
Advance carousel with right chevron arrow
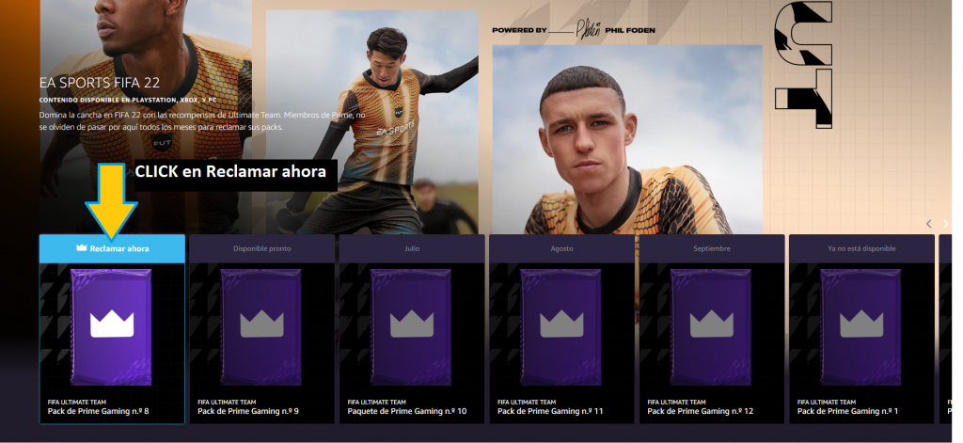946,224
